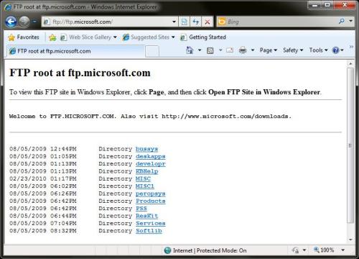Expand the zoom level 100% dropdown
Image resolution: width=359 pixels, height=259 pixels.
pos(343,250)
